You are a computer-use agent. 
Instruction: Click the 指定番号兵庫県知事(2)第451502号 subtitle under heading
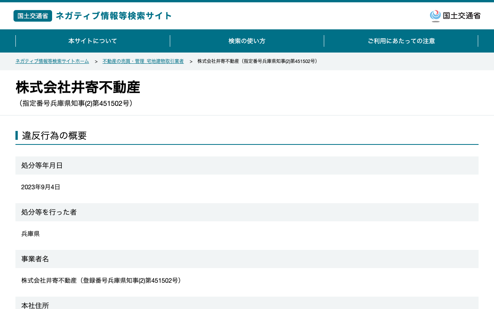76,104
